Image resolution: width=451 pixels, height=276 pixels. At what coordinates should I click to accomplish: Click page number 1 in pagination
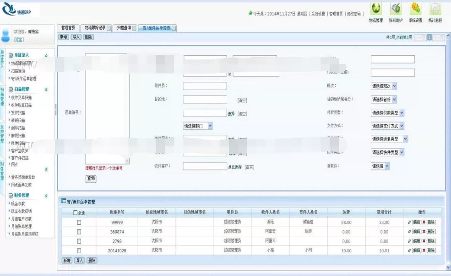429,37
